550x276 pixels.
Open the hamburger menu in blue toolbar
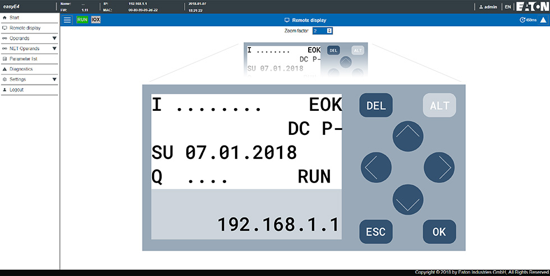pos(67,20)
